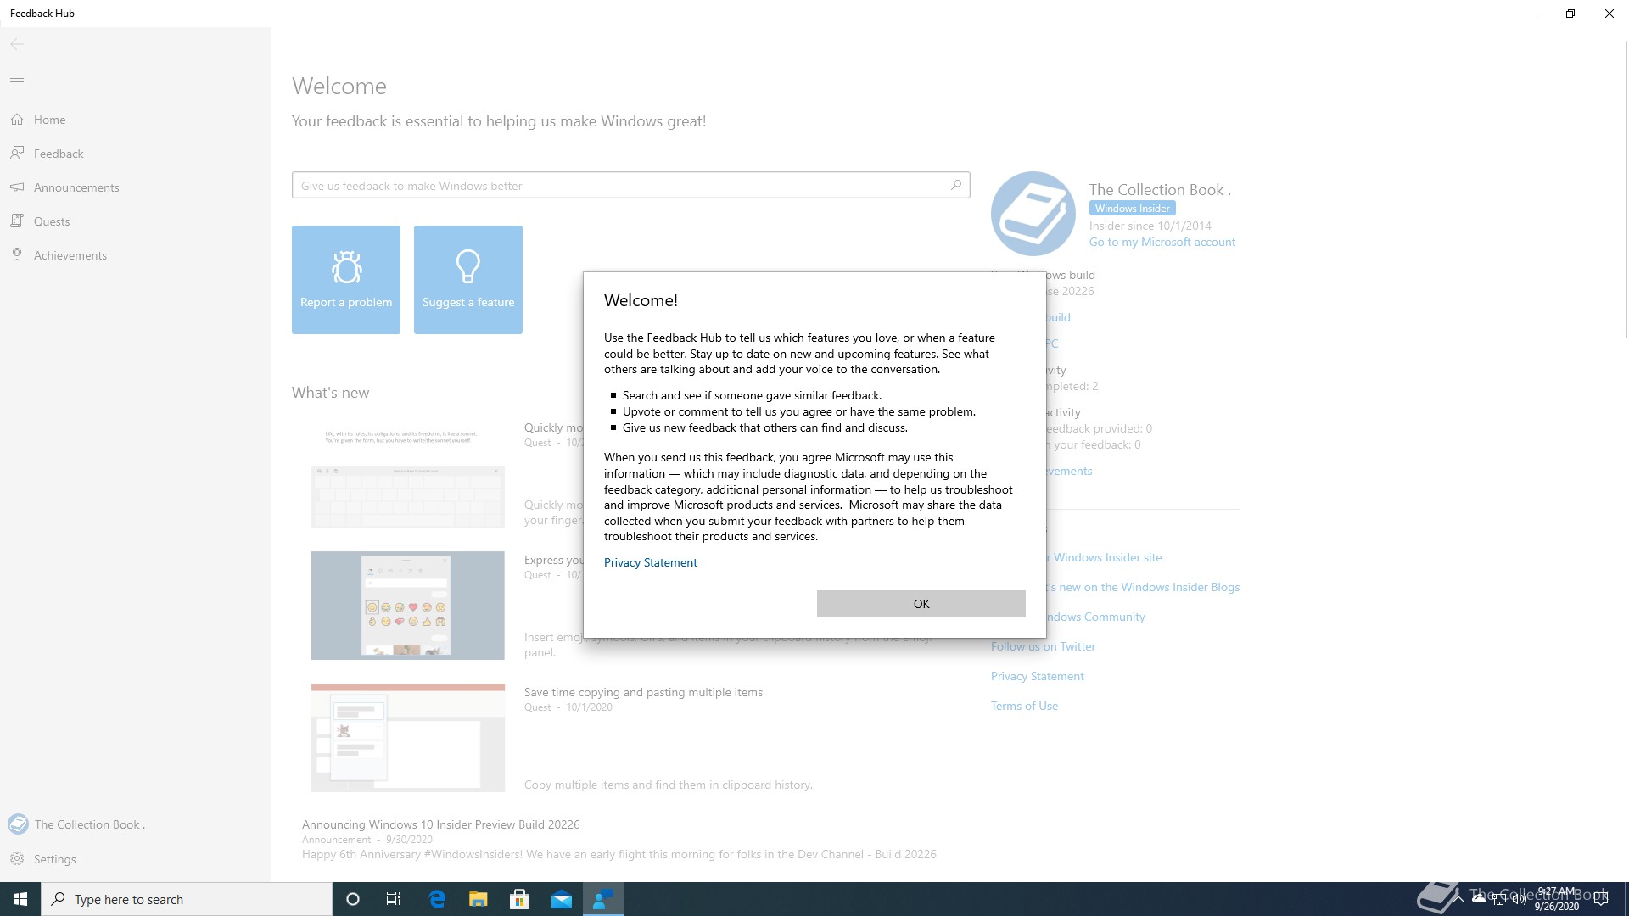Open Follow us on Twitter link
The width and height of the screenshot is (1629, 916).
[x=1043, y=647]
